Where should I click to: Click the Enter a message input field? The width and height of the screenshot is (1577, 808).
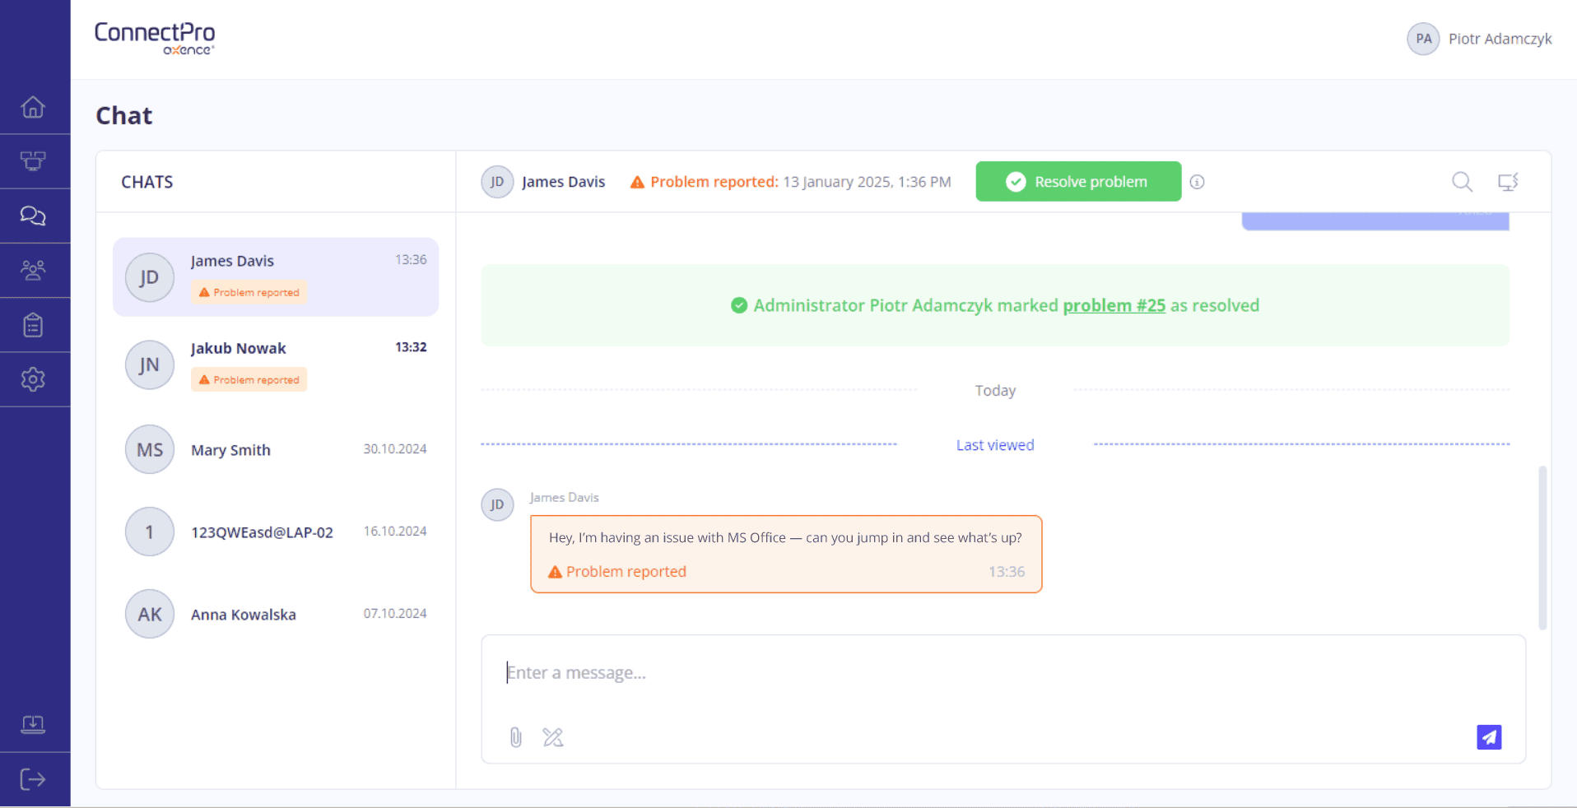click(x=988, y=673)
